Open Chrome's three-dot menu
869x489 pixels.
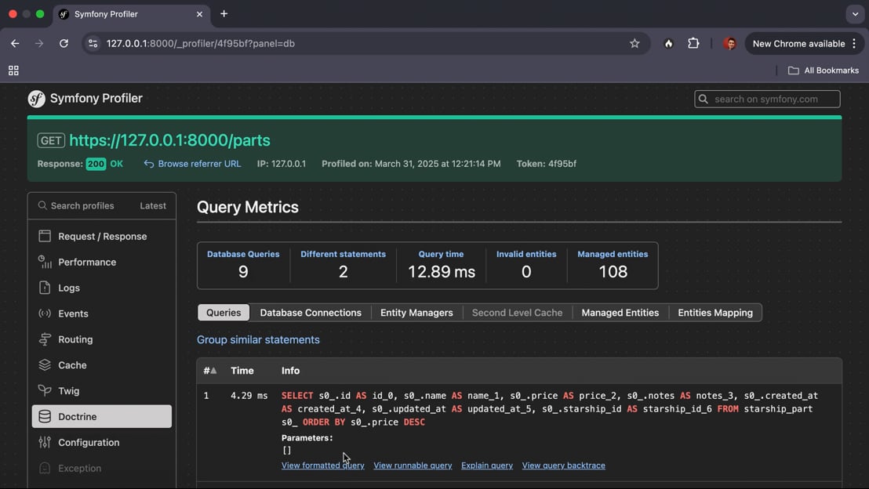click(854, 43)
